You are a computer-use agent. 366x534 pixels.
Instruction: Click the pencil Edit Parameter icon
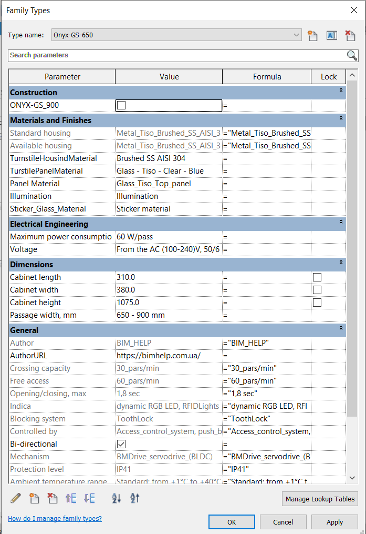(x=16, y=498)
